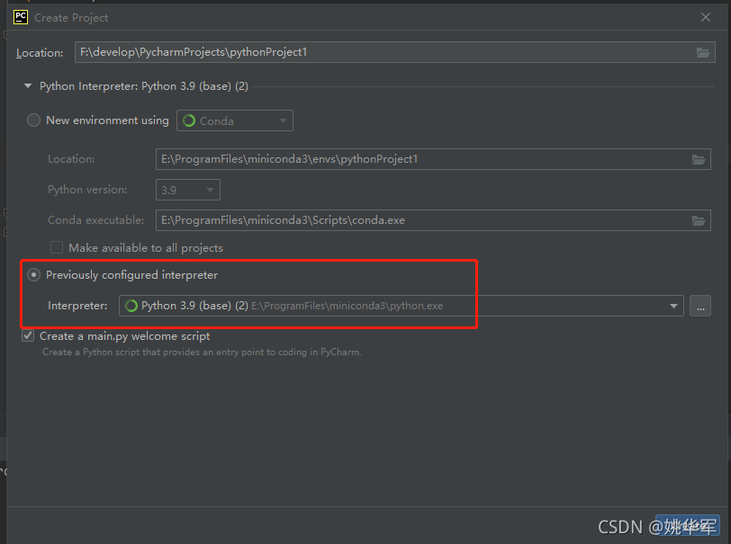Click the conda env Location path field

coord(433,159)
